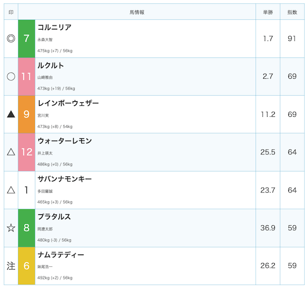The height and width of the screenshot is (288, 308).
Task: Click the 印 column header
Action: click(x=11, y=12)
